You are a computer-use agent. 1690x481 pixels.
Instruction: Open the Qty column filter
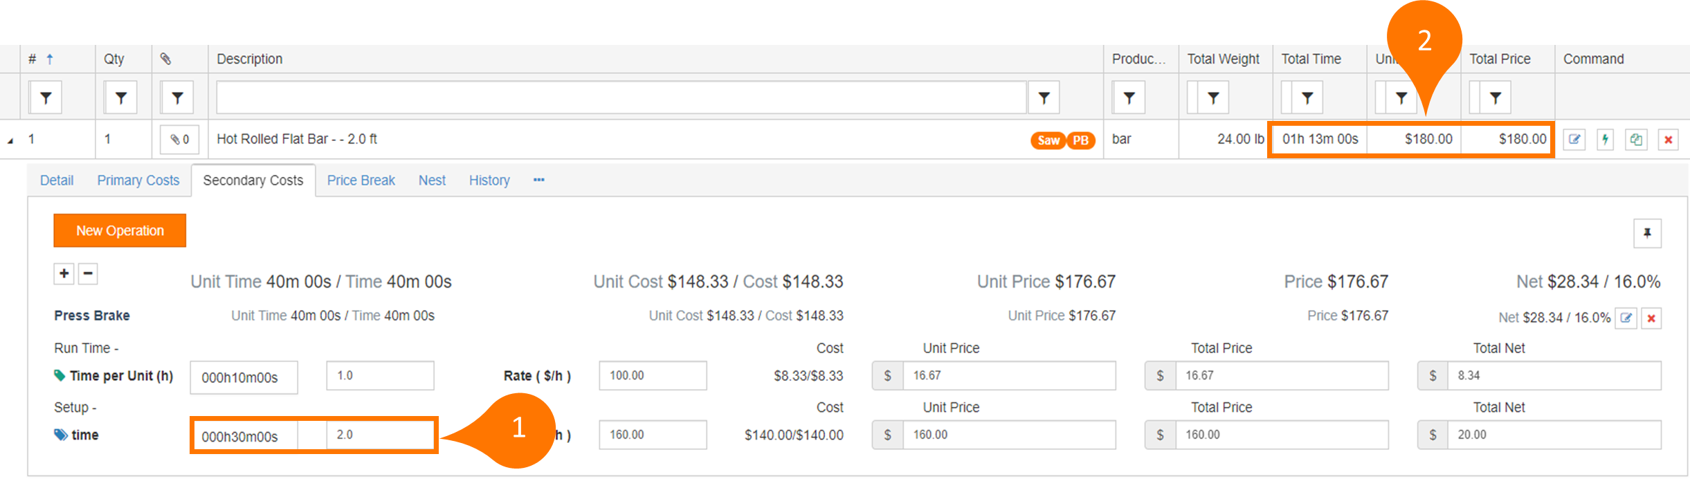pos(121,98)
